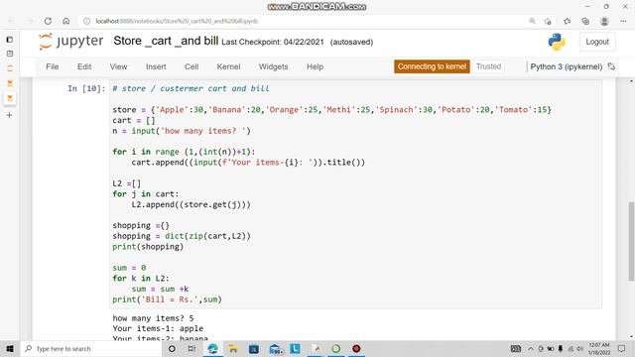Open the Insert menu

(x=156, y=66)
